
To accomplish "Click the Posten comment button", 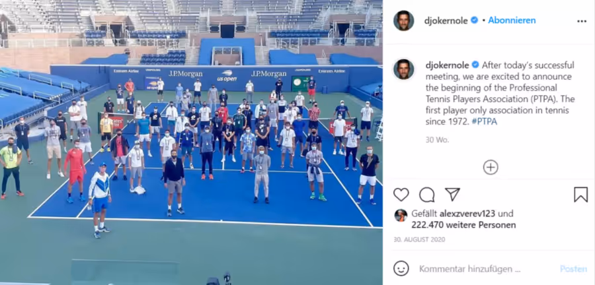I will (x=573, y=269).
